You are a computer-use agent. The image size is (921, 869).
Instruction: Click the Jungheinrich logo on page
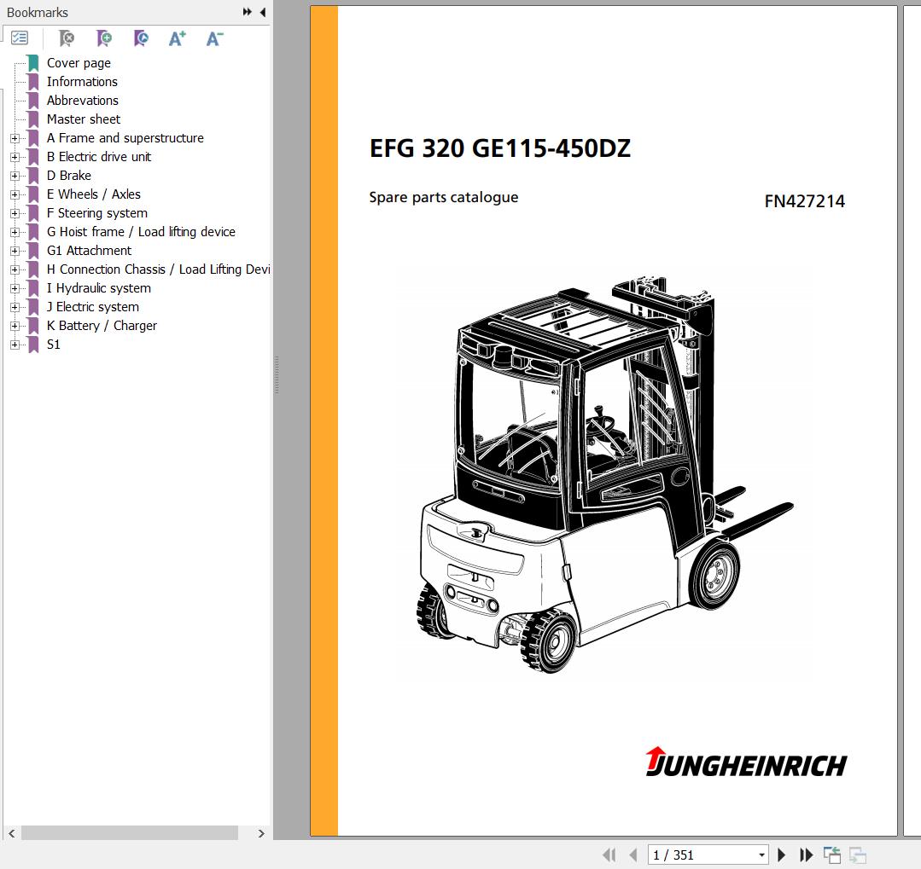pyautogui.click(x=746, y=762)
